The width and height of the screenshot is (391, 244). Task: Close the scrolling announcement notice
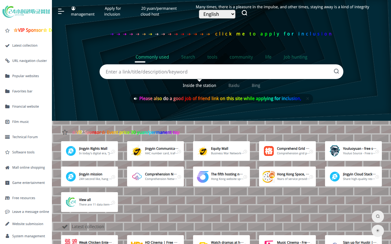pos(308,99)
